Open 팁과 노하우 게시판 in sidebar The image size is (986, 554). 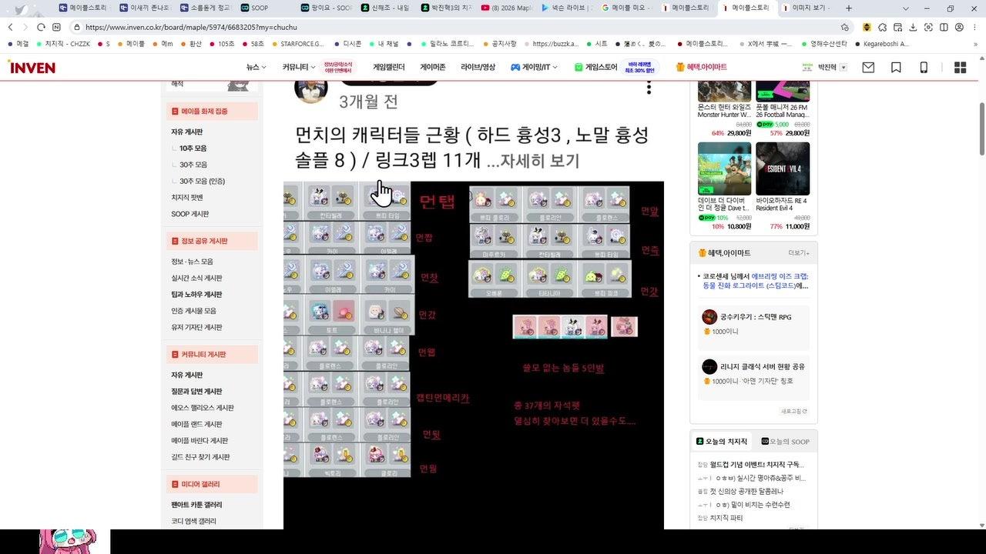(x=196, y=295)
